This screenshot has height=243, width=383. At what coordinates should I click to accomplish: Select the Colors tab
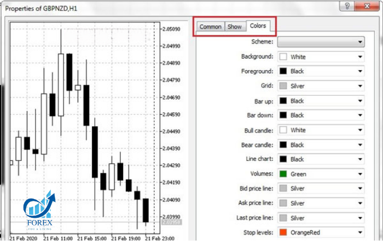point(258,26)
